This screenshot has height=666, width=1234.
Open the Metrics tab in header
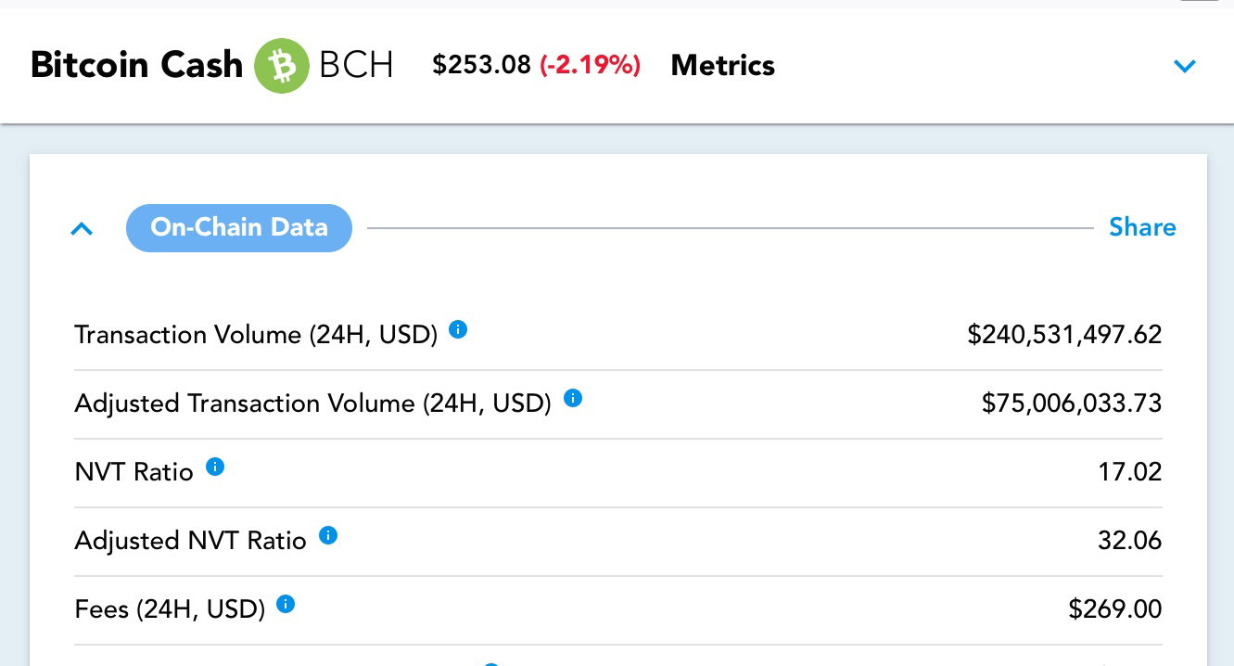point(723,66)
